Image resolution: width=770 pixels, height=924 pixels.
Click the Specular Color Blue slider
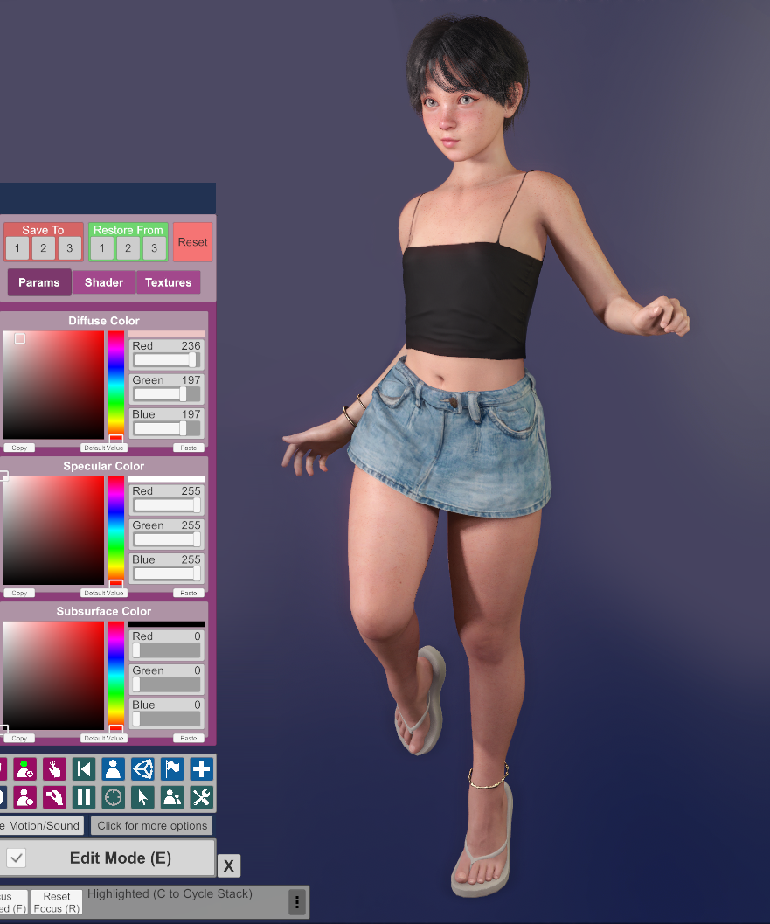pyautogui.click(x=167, y=573)
